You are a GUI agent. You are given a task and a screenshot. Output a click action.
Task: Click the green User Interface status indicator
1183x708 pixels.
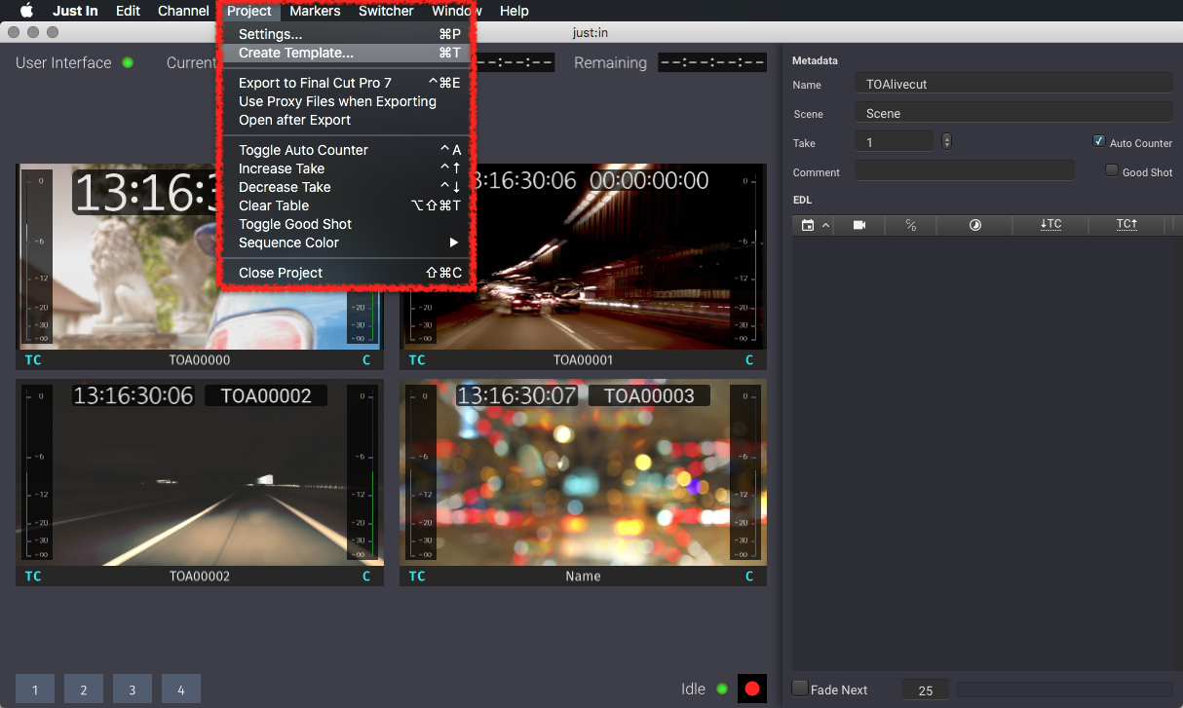[x=128, y=62]
